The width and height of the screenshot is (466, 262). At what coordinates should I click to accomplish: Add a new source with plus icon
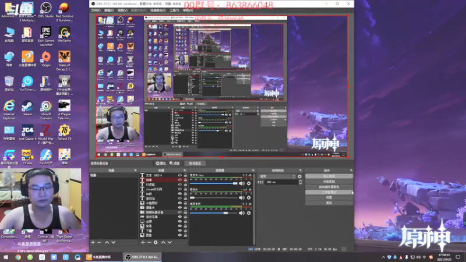(x=143, y=242)
